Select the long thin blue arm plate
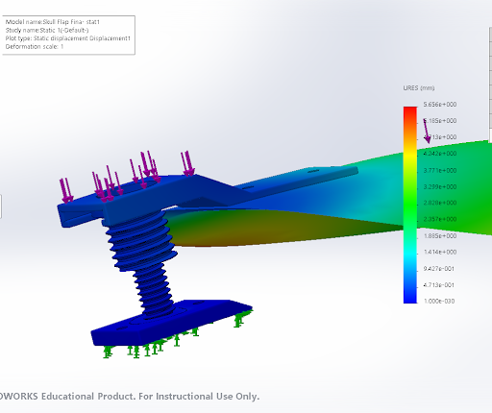The width and height of the screenshot is (492, 413). pos(298,181)
